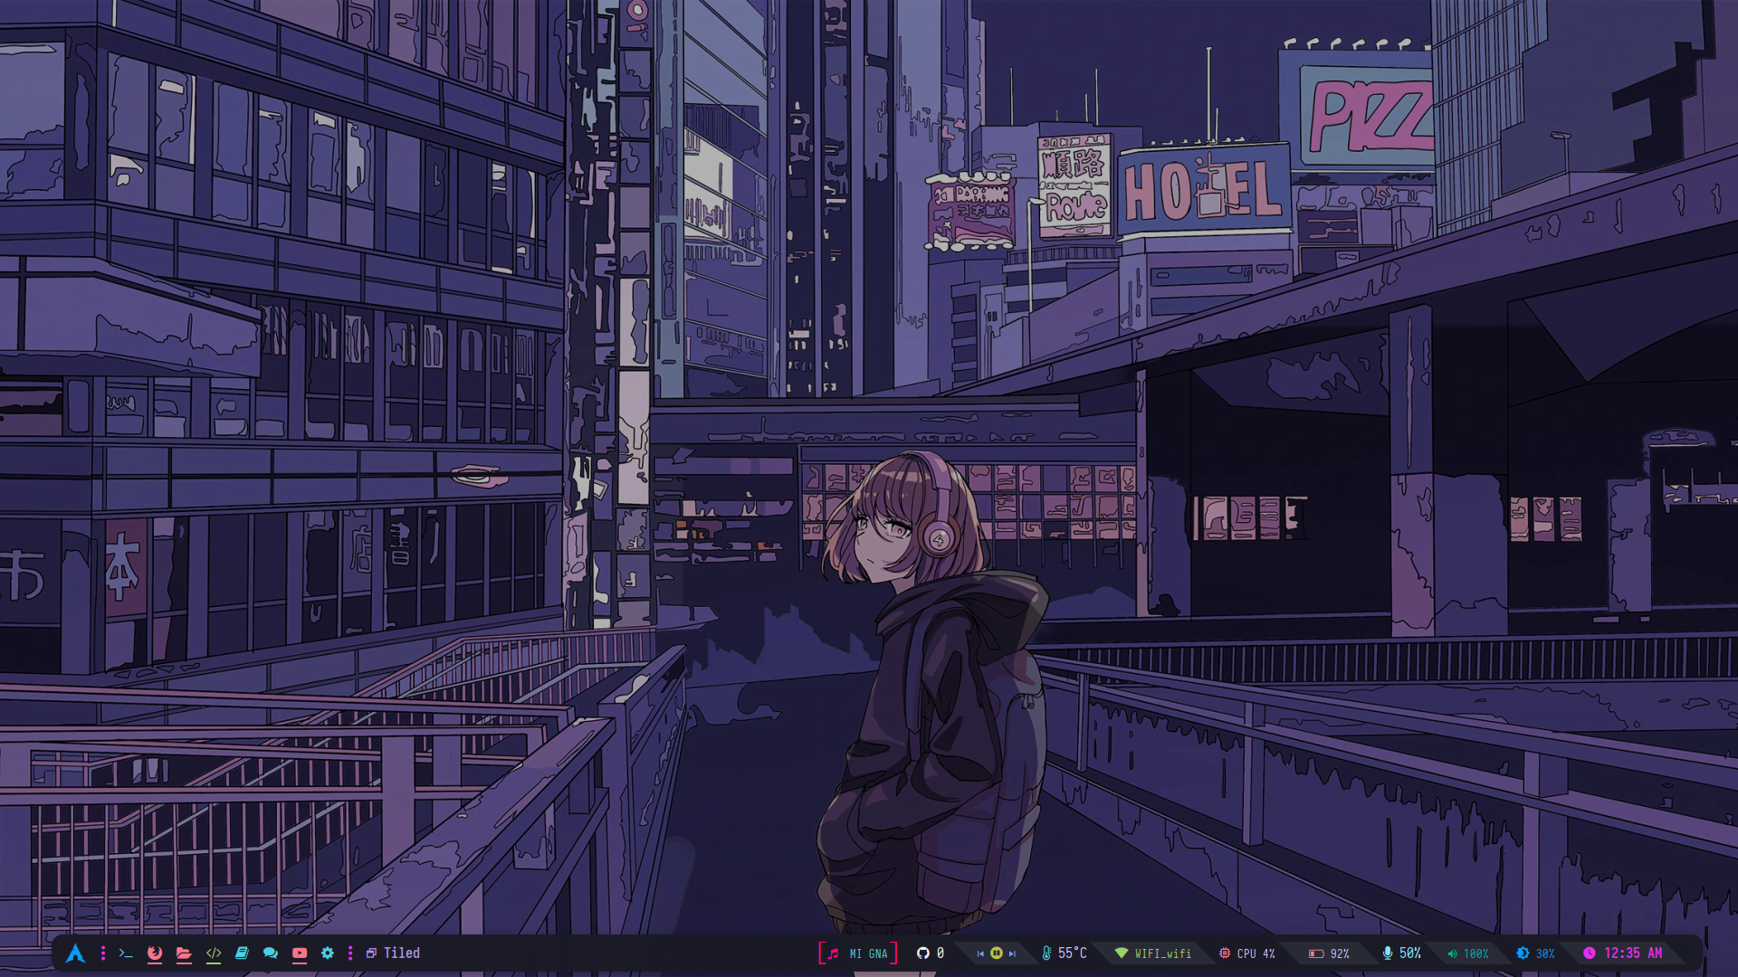1738x977 pixels.
Task: Click the WIFI_wifi network module
Action: pyautogui.click(x=1153, y=953)
